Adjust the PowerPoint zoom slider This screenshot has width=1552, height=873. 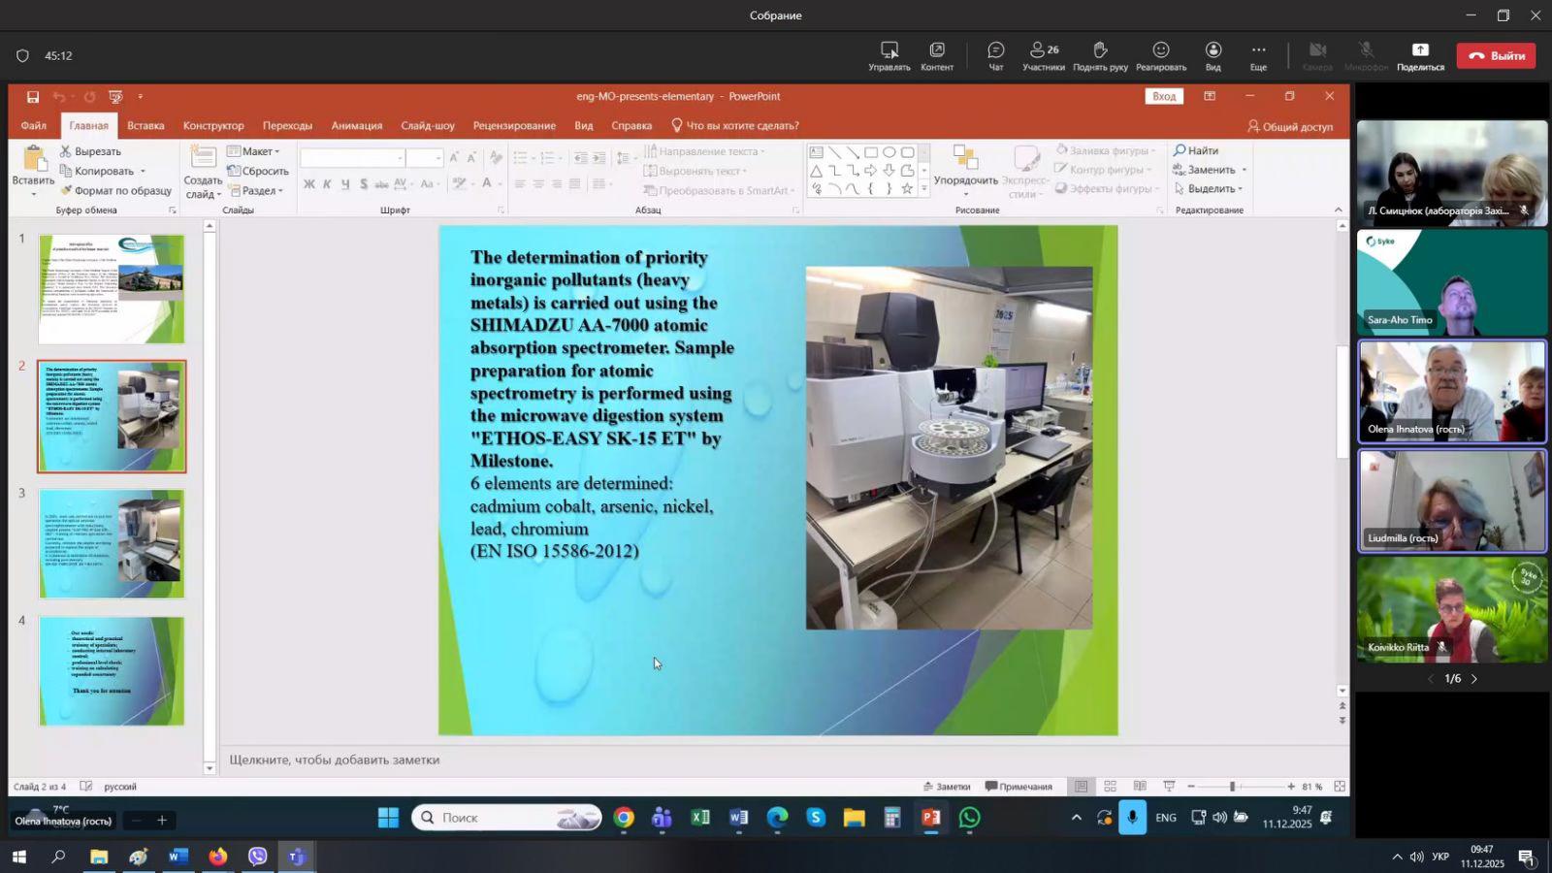click(1232, 787)
